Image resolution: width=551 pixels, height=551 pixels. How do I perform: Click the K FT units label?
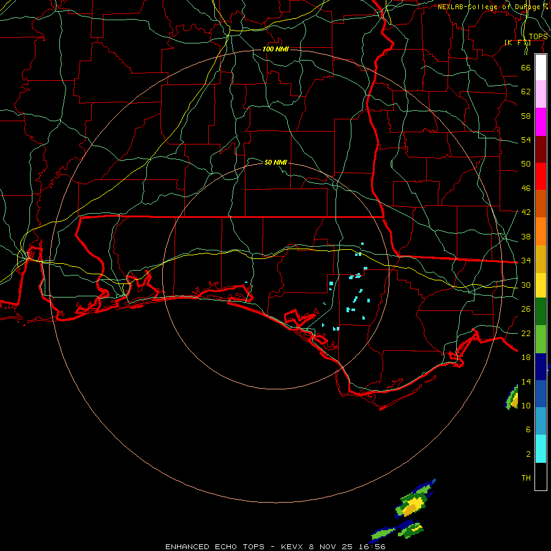coord(517,42)
